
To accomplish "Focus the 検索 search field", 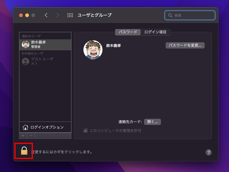I will click(190, 15).
